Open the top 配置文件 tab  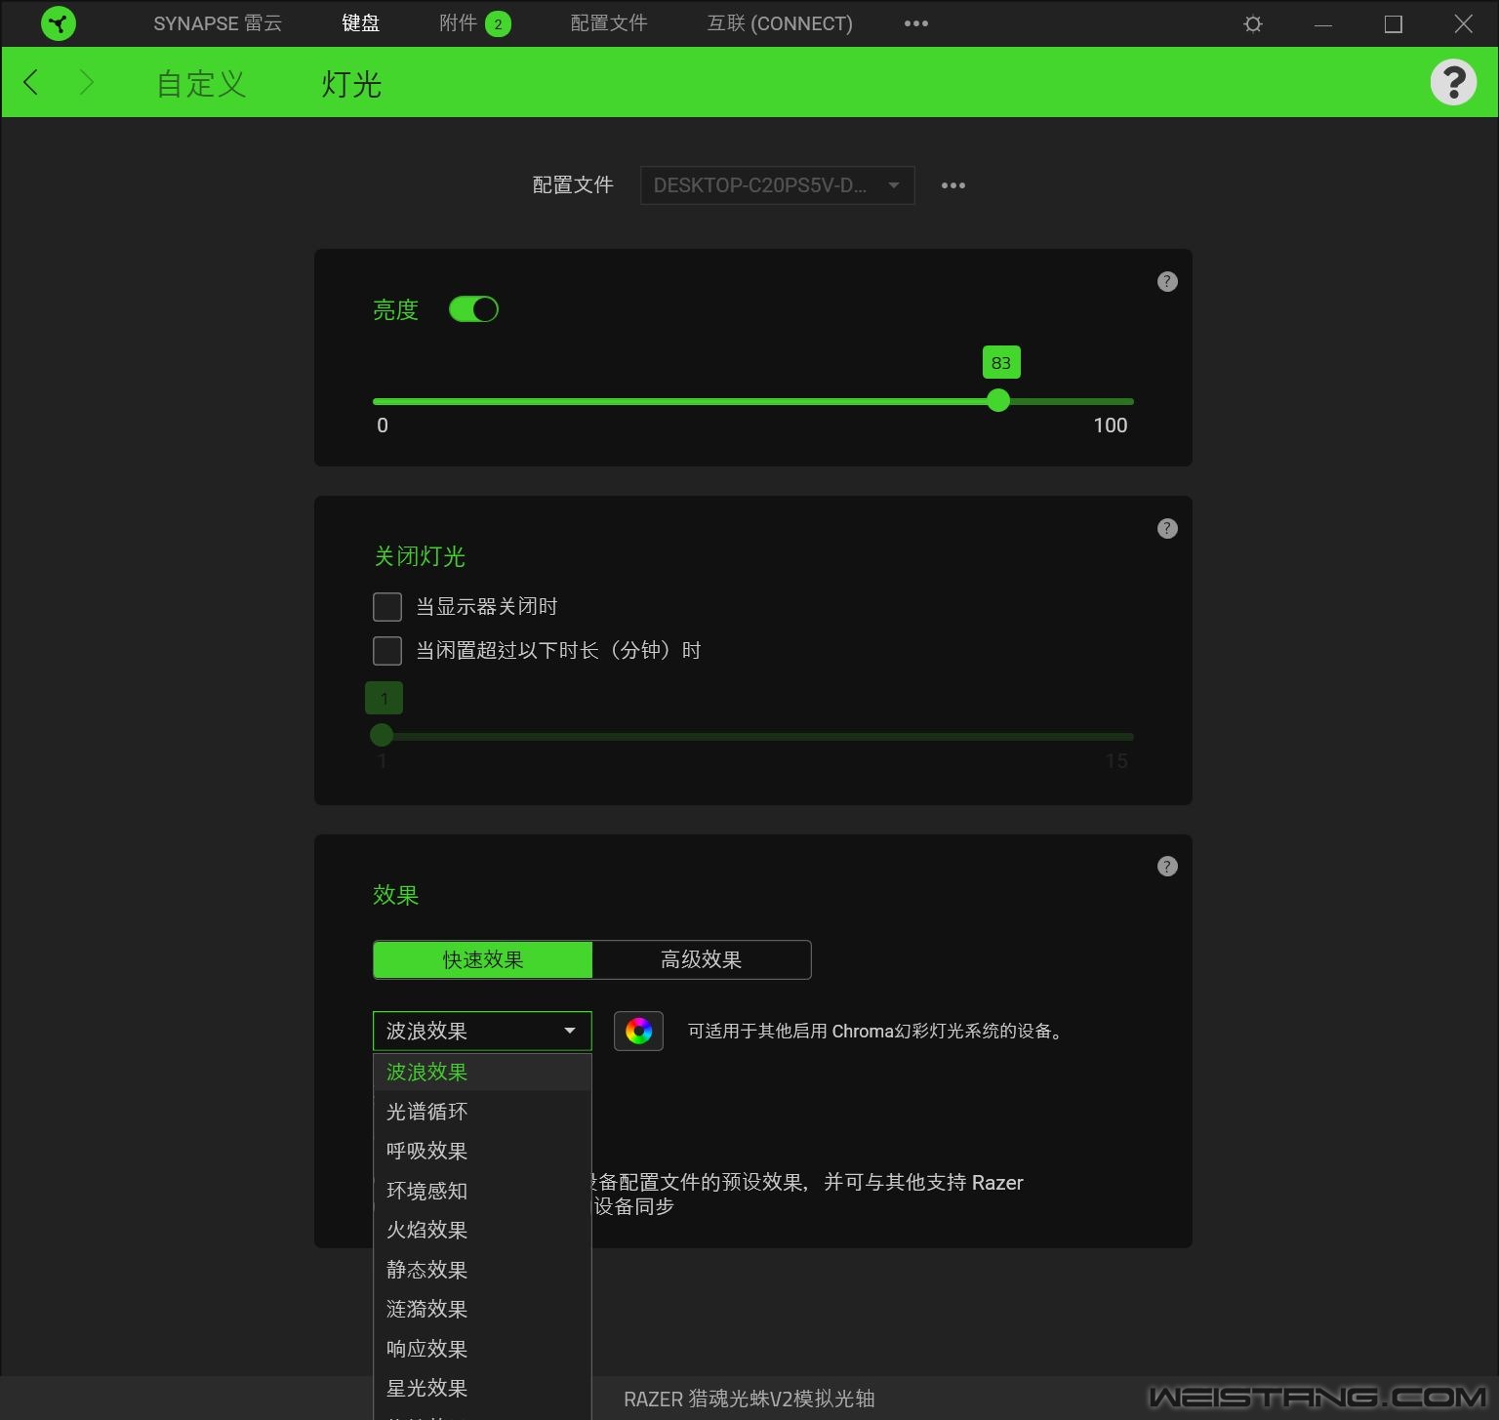[609, 23]
